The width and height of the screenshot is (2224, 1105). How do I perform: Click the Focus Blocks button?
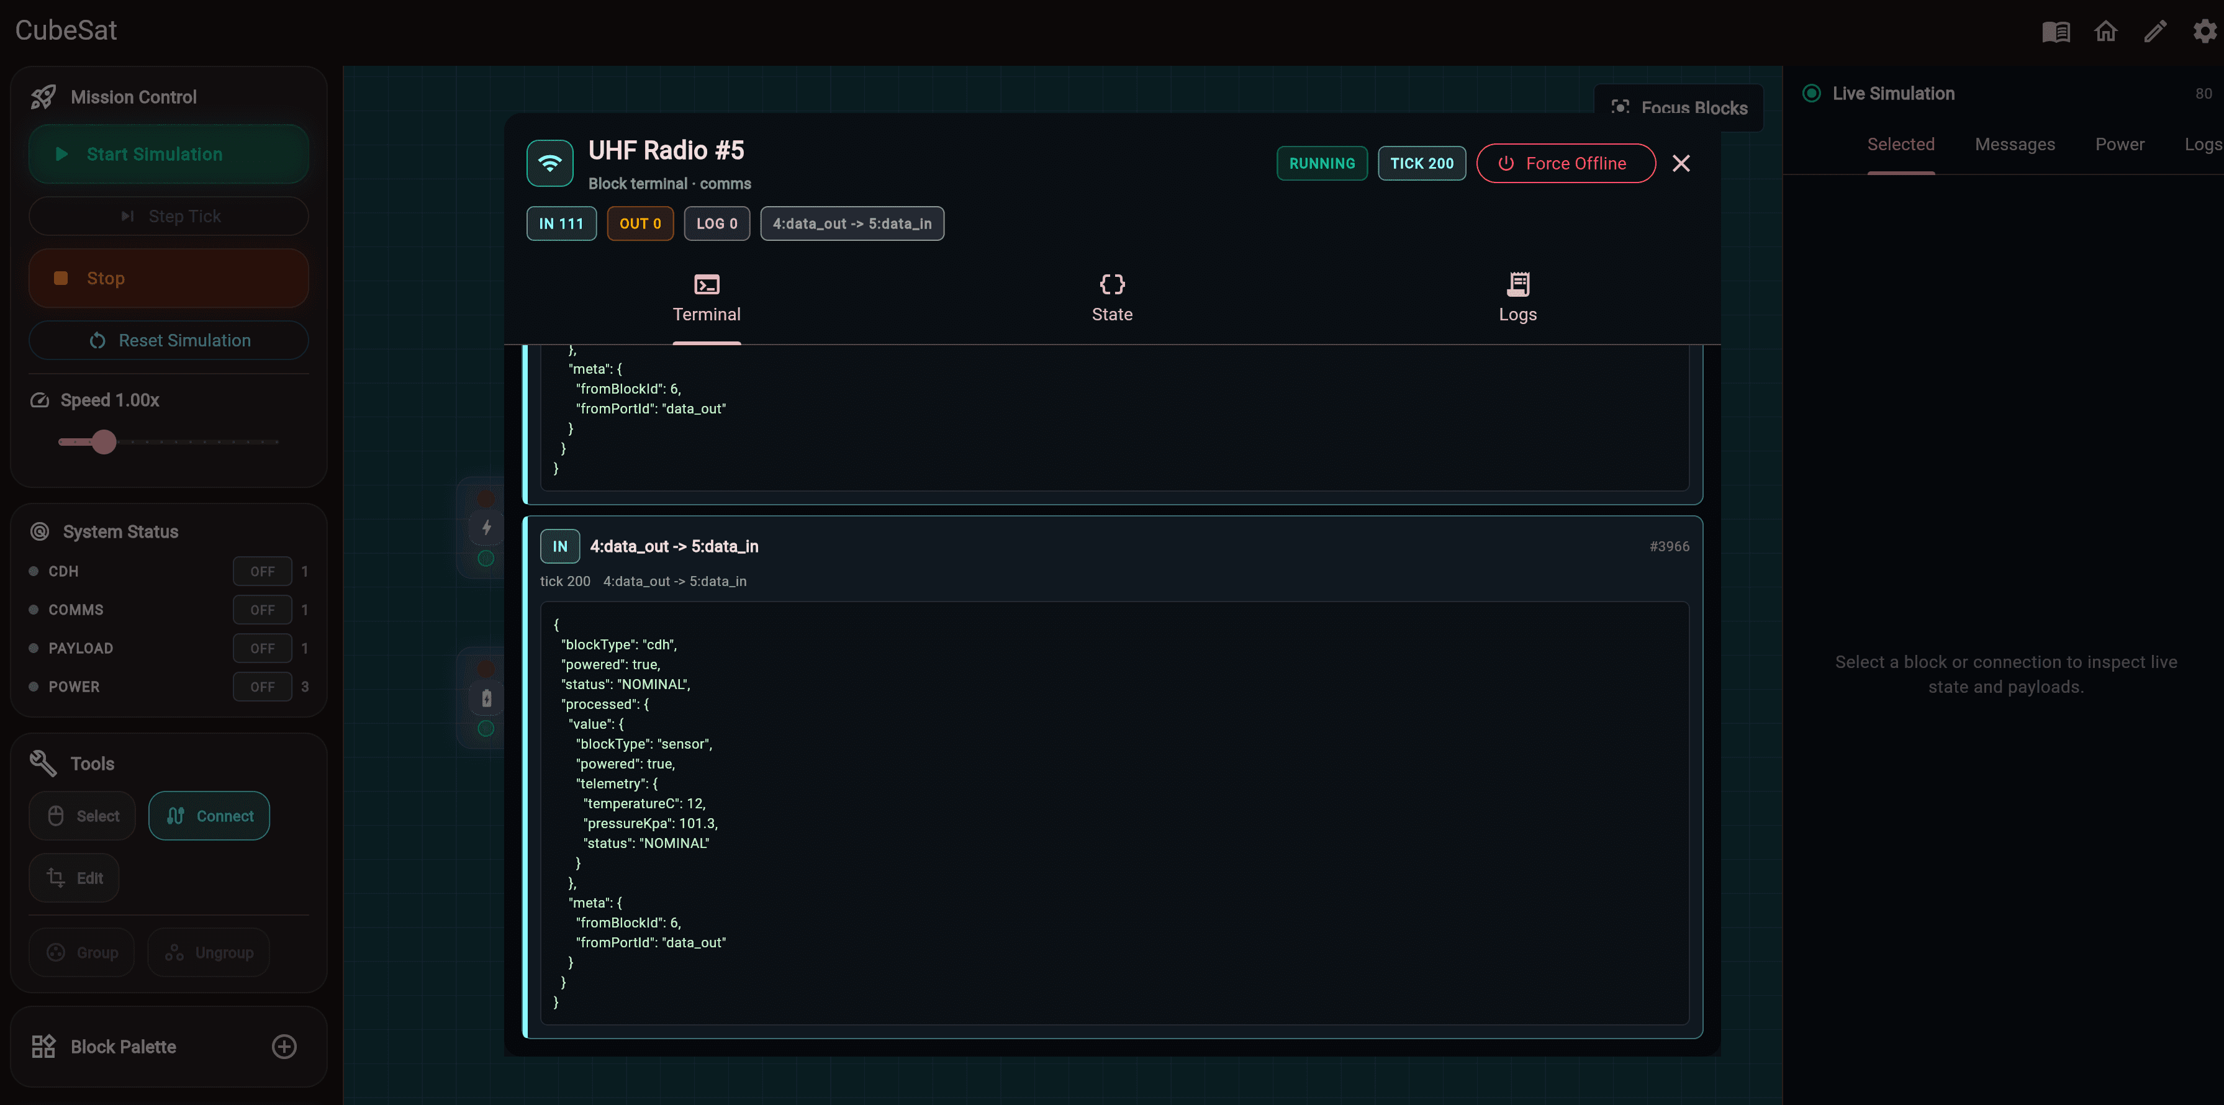[1679, 108]
